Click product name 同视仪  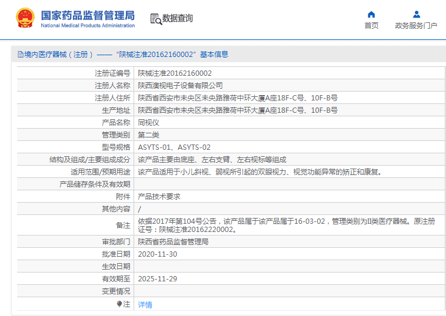pos(148,123)
